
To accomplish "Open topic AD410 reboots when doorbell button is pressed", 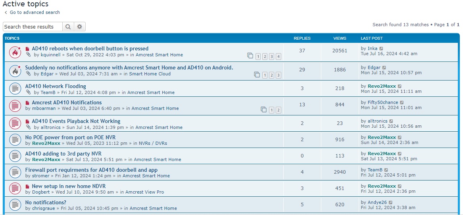I will click(x=90, y=49).
